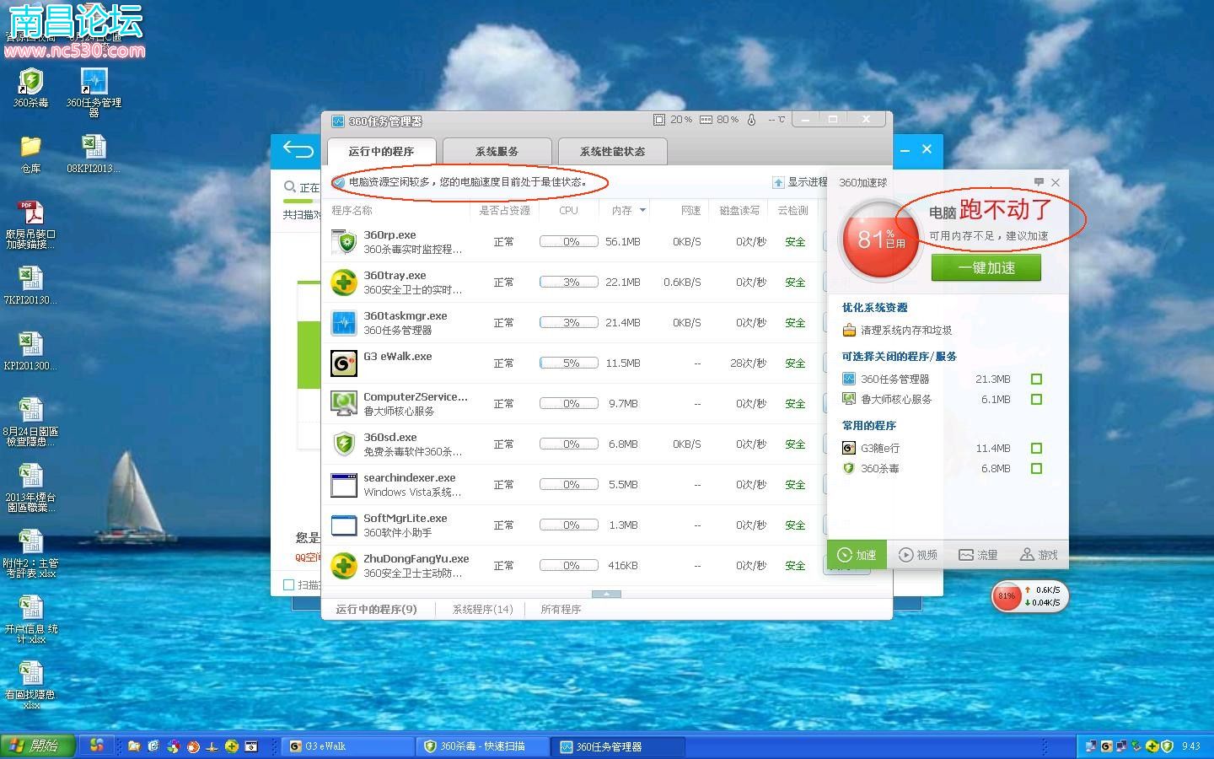Toggle the 扫描 checkbox in the 360杀毒 window
1214x759 pixels.
click(288, 584)
